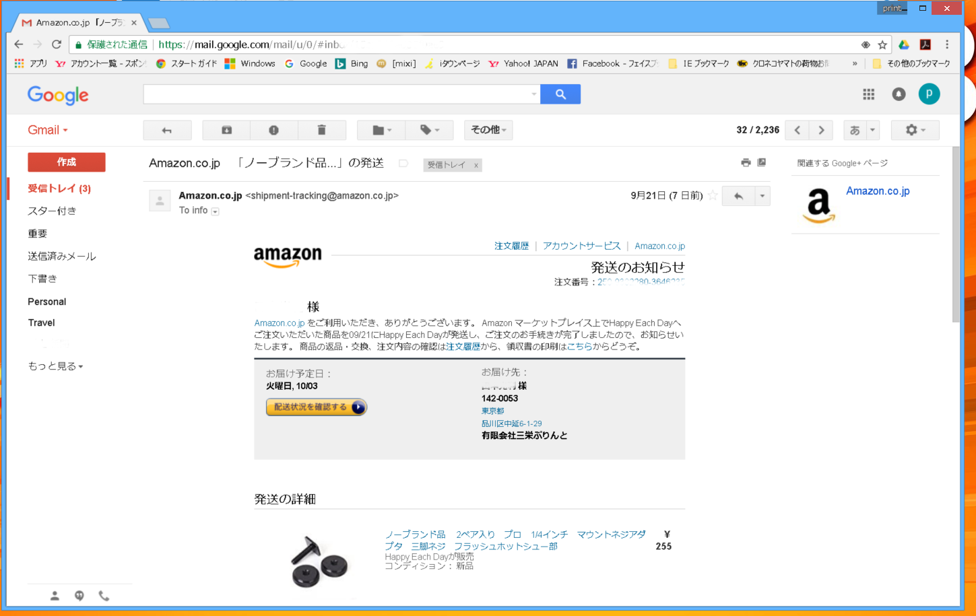Open the 注文履歴 link in the email header
The width and height of the screenshot is (976, 616).
[512, 246]
